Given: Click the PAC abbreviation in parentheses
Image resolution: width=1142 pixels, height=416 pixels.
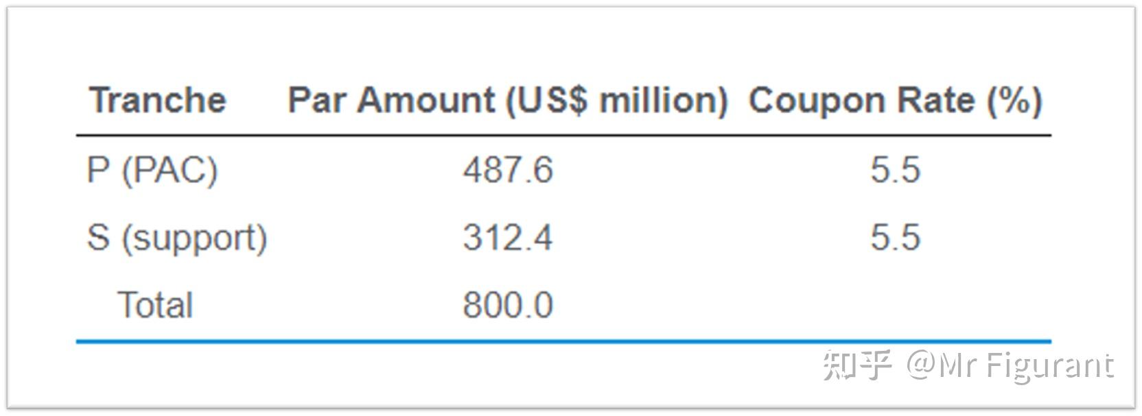Looking at the screenshot, I should pos(170,169).
